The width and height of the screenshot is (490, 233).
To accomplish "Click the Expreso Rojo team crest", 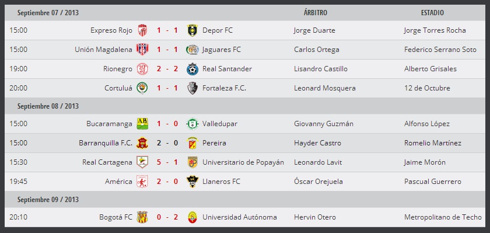I will click(142, 30).
